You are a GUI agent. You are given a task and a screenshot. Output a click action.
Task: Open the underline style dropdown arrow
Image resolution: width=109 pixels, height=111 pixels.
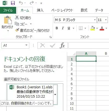(73, 28)
